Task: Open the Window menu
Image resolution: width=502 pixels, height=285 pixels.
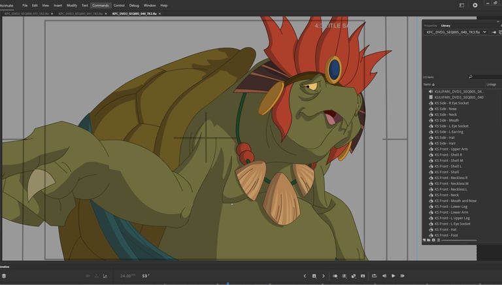Action: [150, 5]
